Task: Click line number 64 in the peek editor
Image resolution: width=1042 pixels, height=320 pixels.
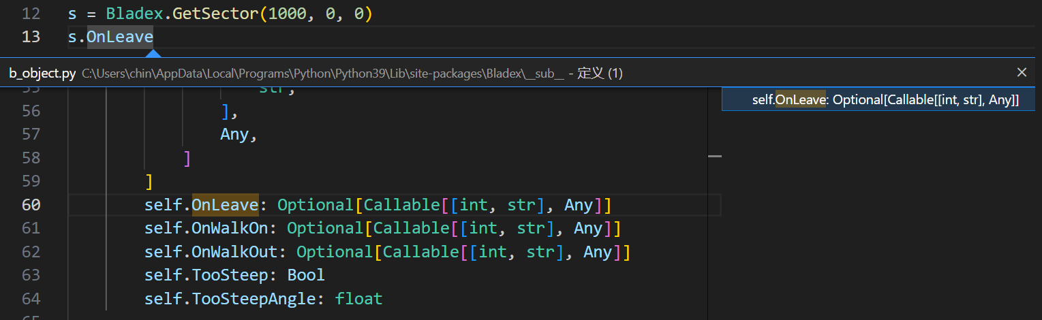Action: coord(31,299)
